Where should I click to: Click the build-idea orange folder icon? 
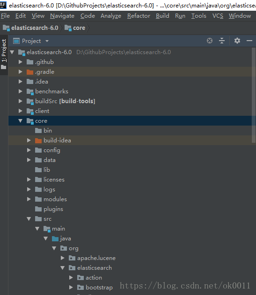(x=38, y=140)
